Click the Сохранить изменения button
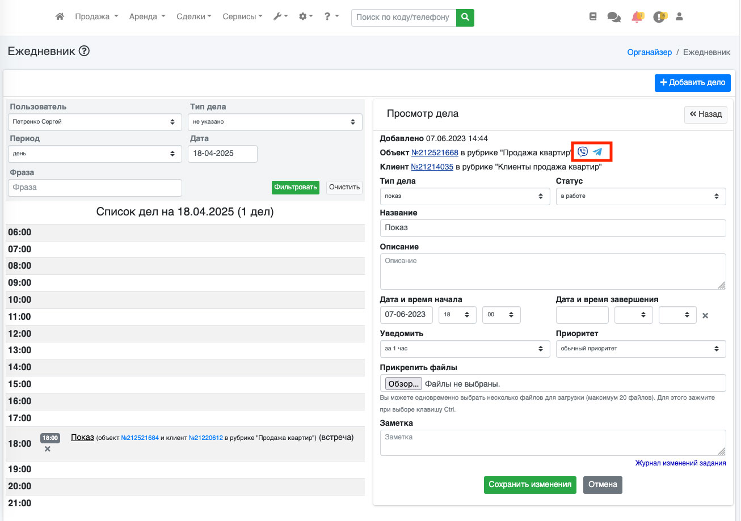Image resolution: width=741 pixels, height=521 pixels. click(x=530, y=485)
